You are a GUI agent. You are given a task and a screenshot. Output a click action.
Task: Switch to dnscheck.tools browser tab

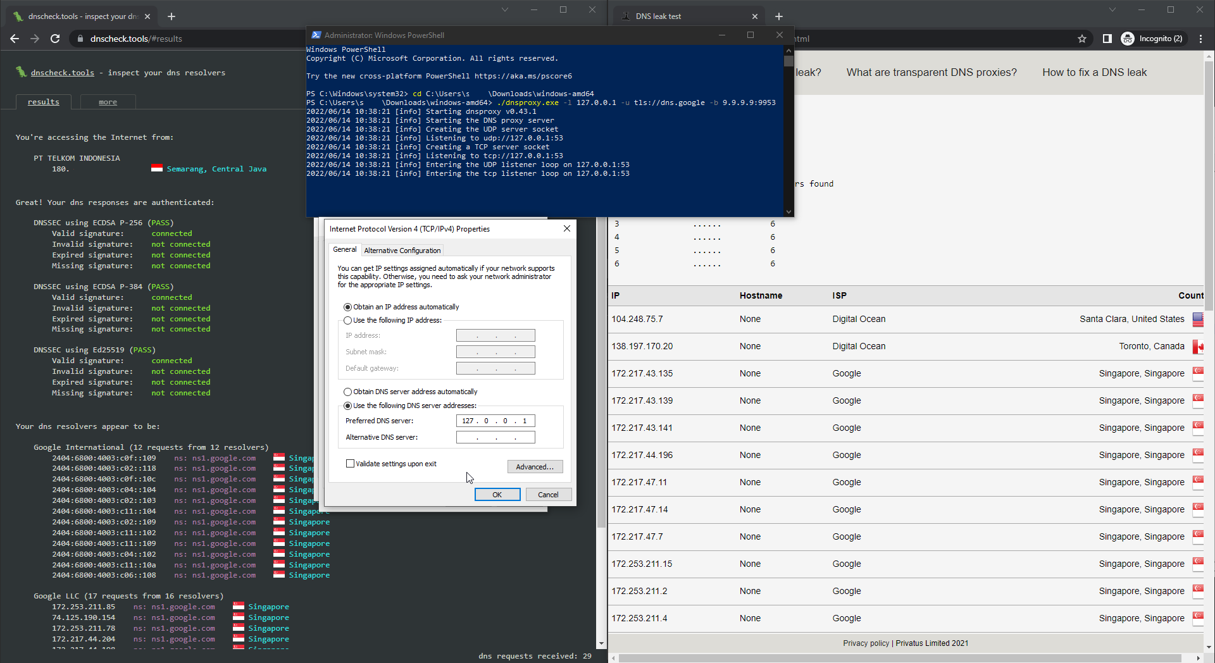[82, 16]
